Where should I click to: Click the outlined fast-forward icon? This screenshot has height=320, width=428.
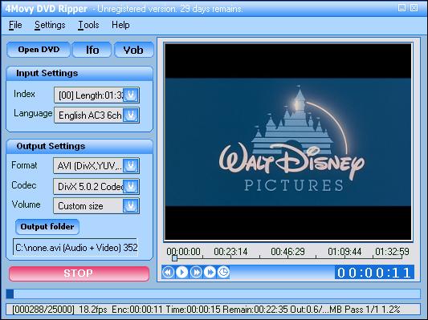196,272
